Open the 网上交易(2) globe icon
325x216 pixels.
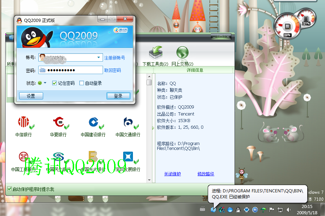(x=182, y=53)
